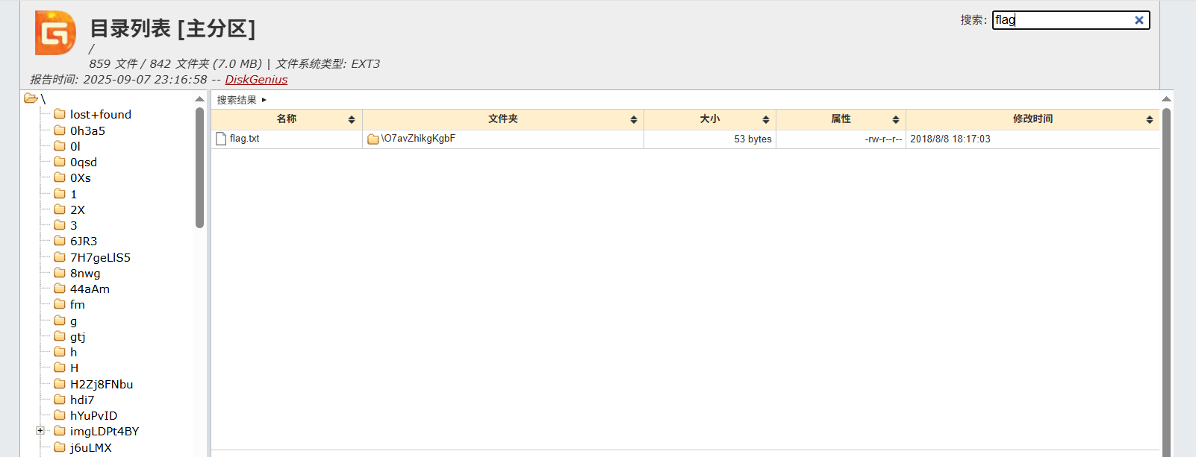Click the root backslash tree node
1196x457 pixels.
[43, 98]
